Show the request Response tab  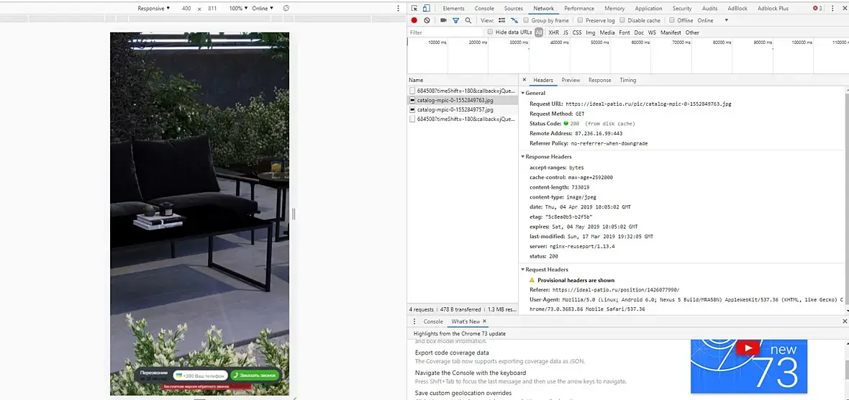600,80
